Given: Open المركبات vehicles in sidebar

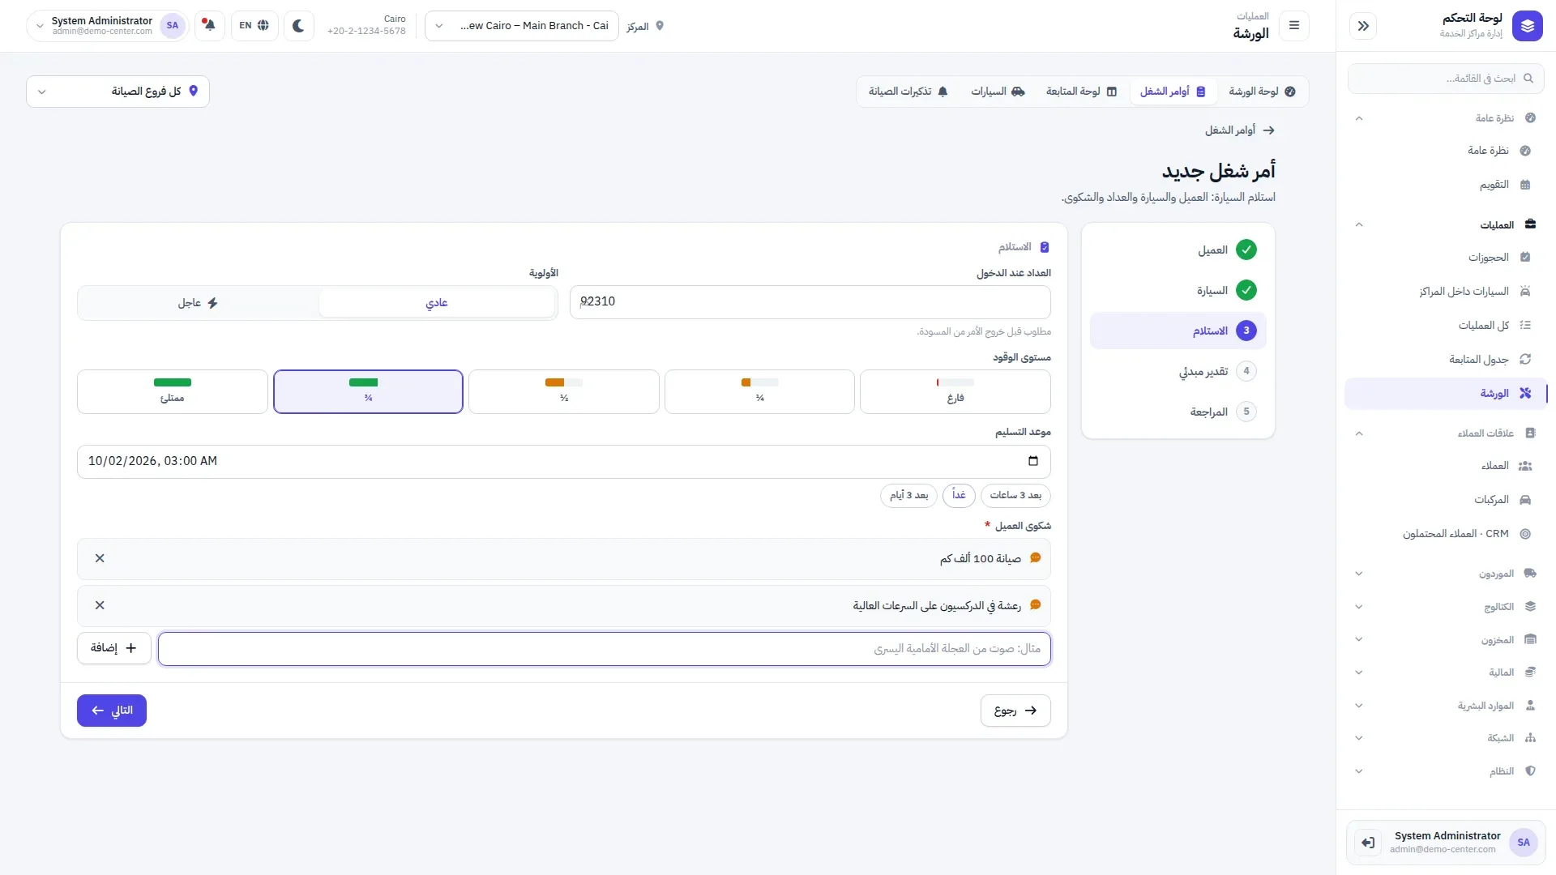Looking at the screenshot, I should 1445,500.
